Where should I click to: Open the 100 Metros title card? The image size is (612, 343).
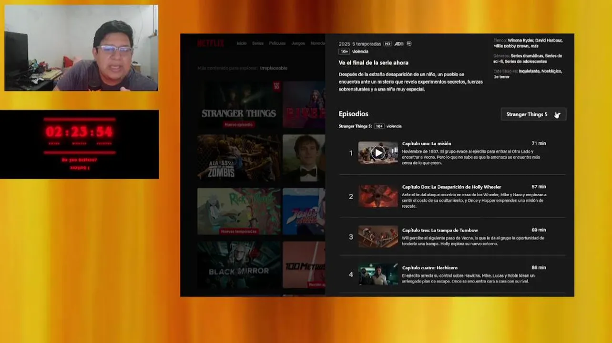tap(304, 265)
